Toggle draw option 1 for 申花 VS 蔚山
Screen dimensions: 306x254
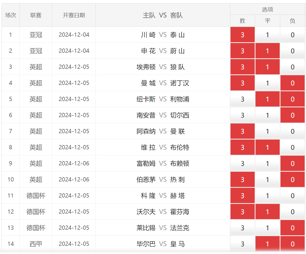tap(267, 51)
